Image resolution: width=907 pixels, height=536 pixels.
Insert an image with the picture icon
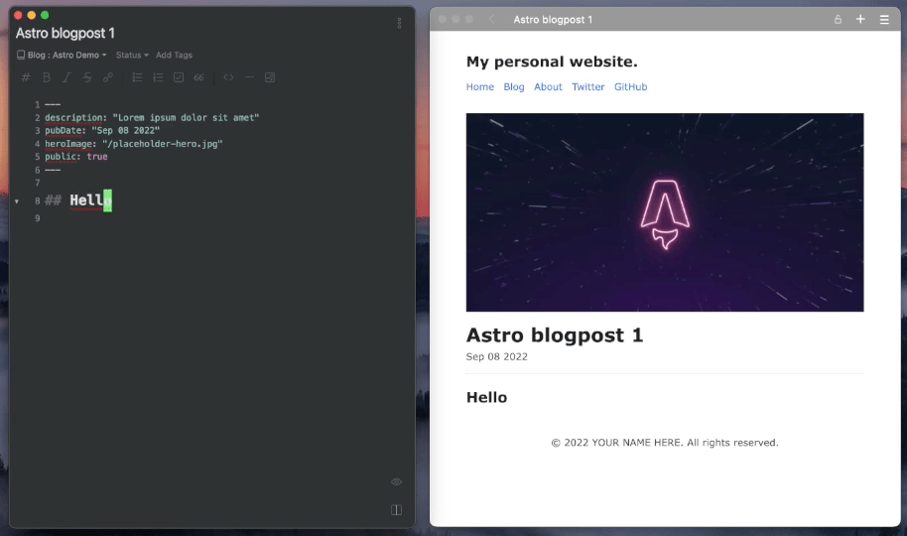point(270,77)
